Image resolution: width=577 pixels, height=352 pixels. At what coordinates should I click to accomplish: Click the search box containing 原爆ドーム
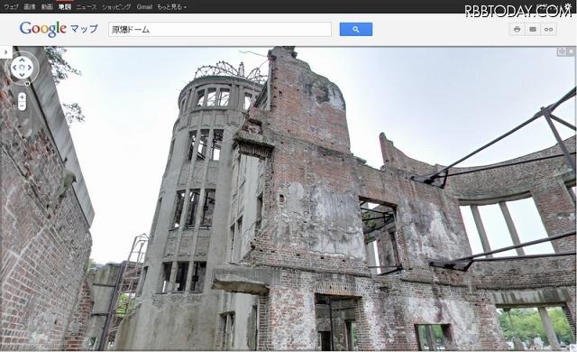click(x=220, y=30)
